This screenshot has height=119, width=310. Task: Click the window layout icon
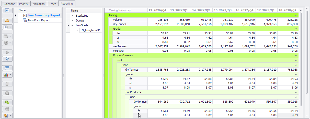click(x=7, y=68)
